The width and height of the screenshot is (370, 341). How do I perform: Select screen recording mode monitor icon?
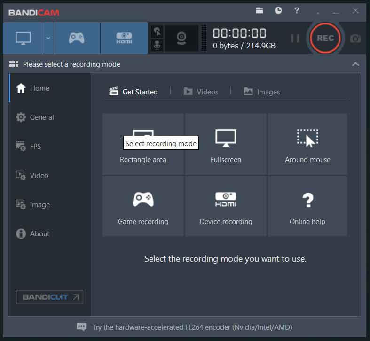(x=24, y=38)
